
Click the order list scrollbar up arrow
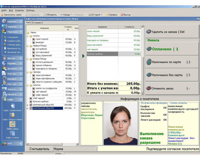pyautogui.click(x=142, y=26)
